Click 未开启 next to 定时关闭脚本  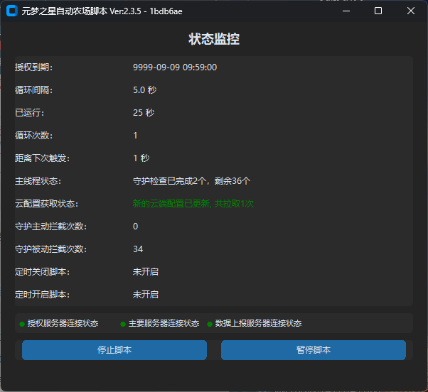point(146,272)
